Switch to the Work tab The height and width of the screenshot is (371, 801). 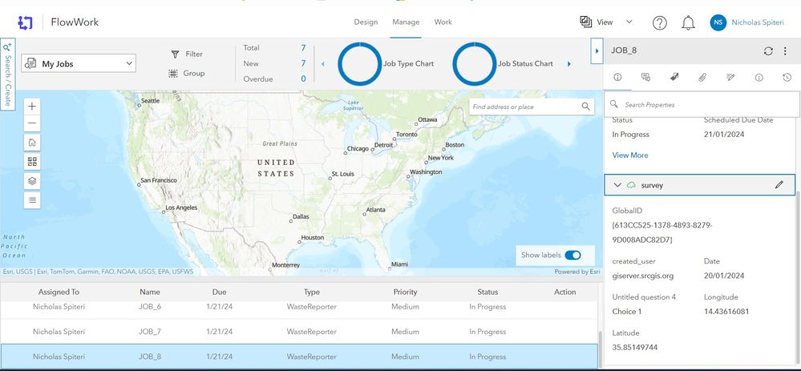point(443,22)
